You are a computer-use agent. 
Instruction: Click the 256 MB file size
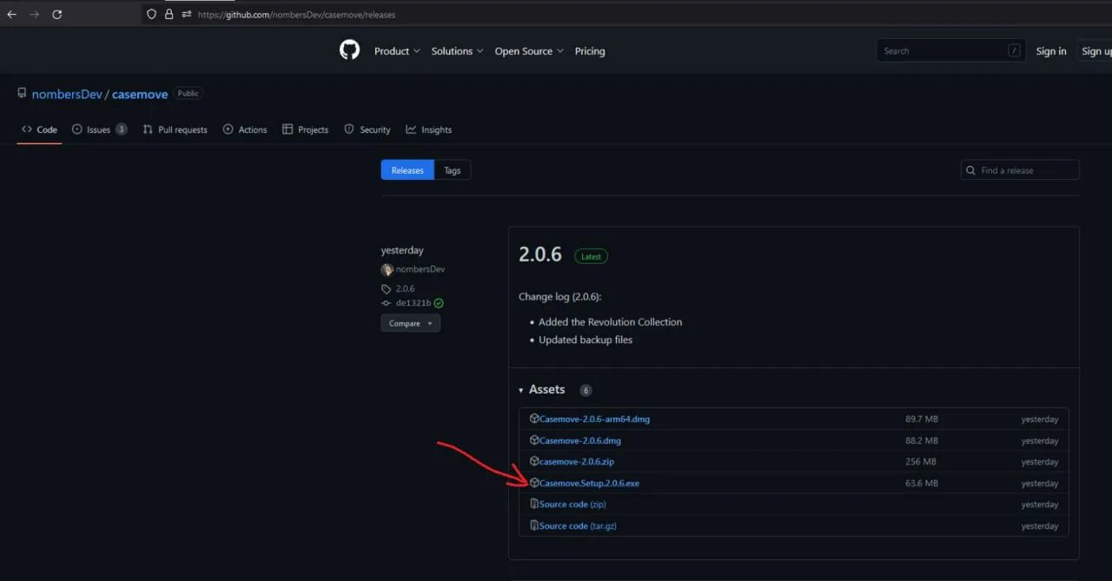pyautogui.click(x=921, y=461)
